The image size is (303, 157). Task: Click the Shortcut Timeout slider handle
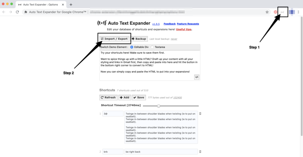tap(159, 106)
